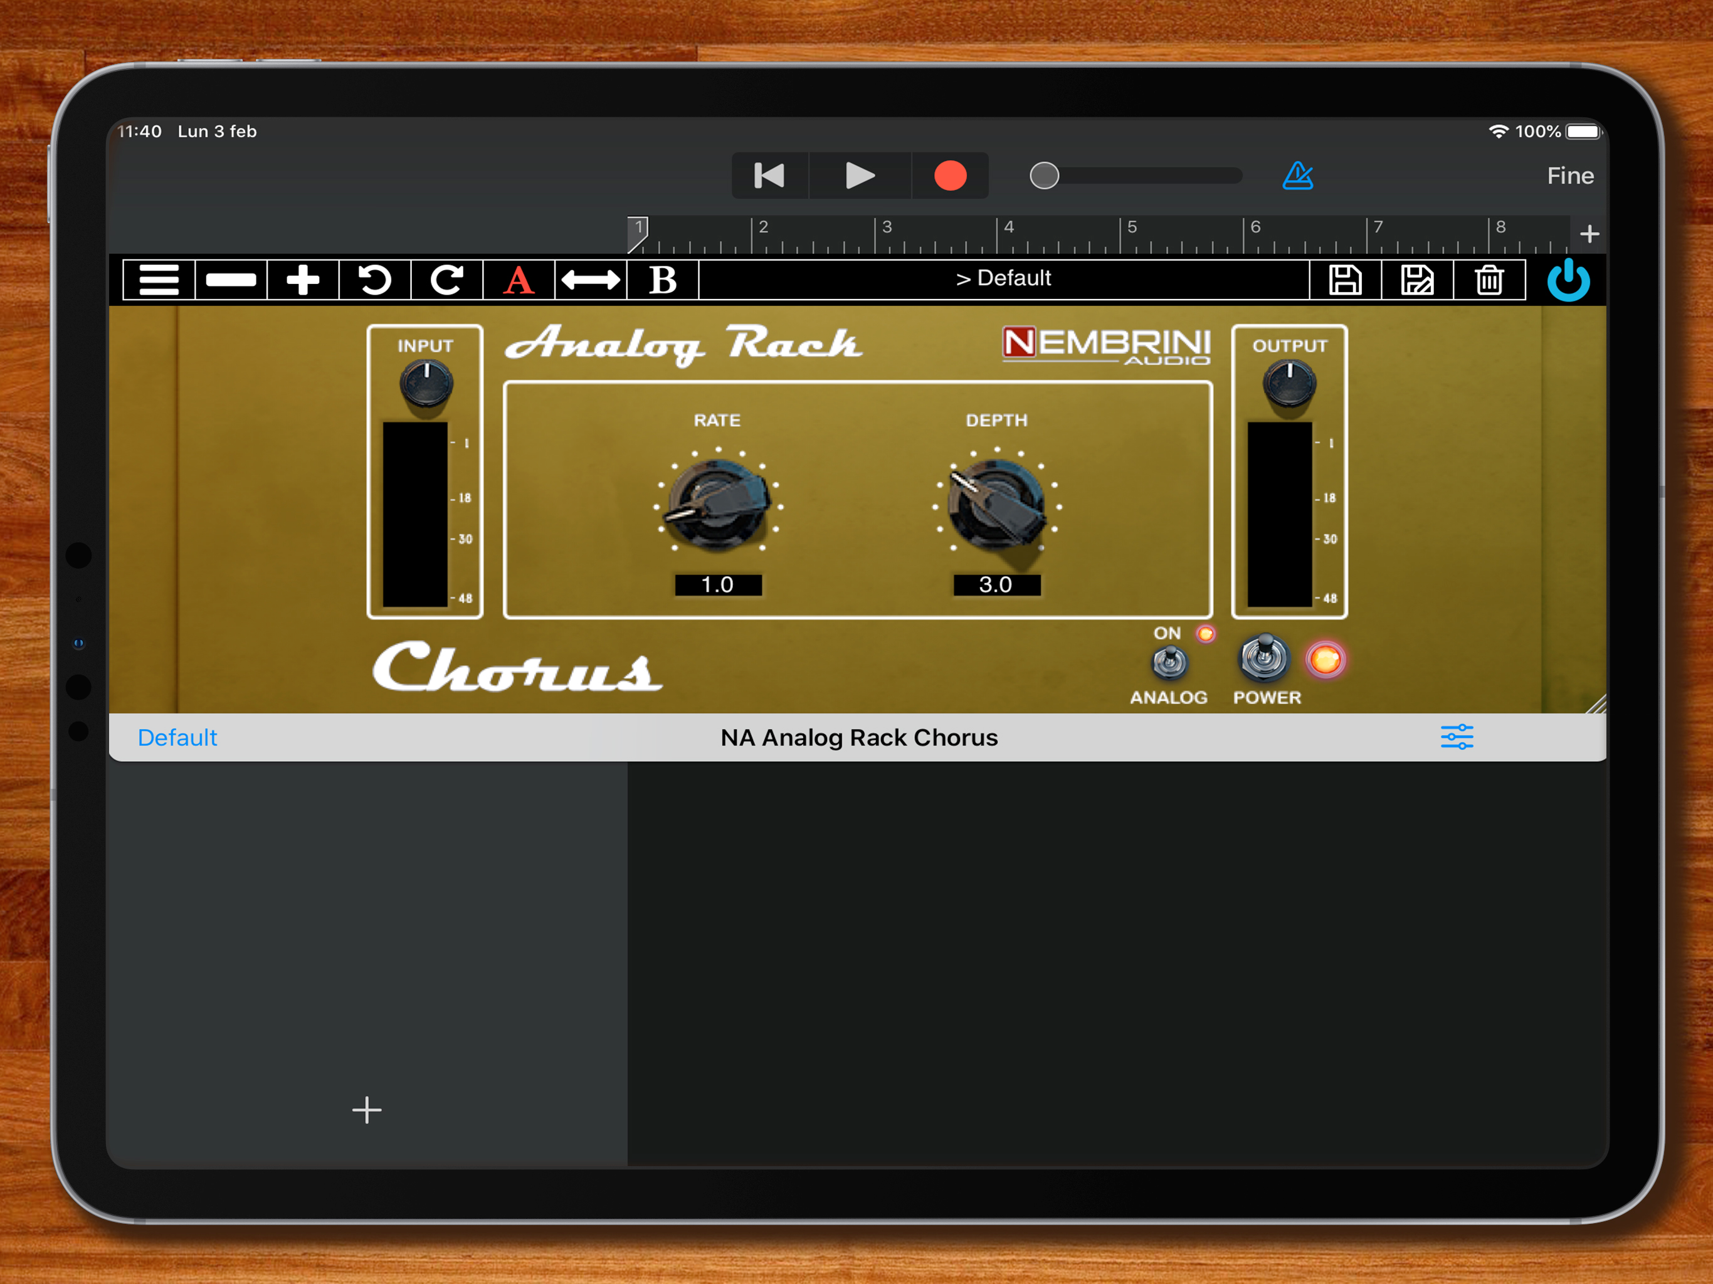This screenshot has height=1284, width=1713.
Task: Flip the ANALOG toggle switch
Action: (1169, 662)
